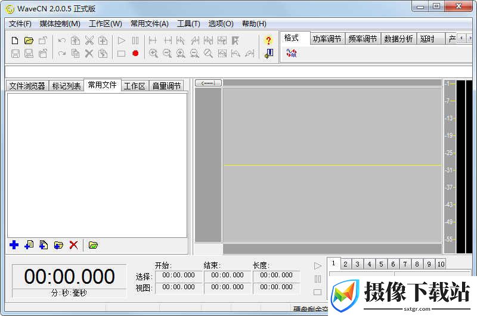Select the 常用文件 tab
The width and height of the screenshot is (477, 316).
point(102,85)
